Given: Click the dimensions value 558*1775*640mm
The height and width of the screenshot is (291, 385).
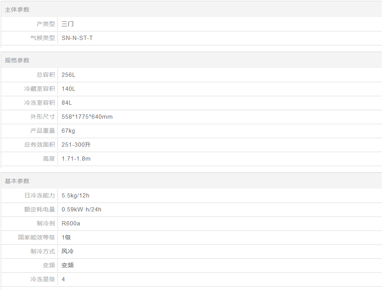Looking at the screenshot, I should pyautogui.click(x=87, y=117).
